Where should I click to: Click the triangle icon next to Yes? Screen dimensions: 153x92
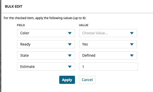(132, 44)
